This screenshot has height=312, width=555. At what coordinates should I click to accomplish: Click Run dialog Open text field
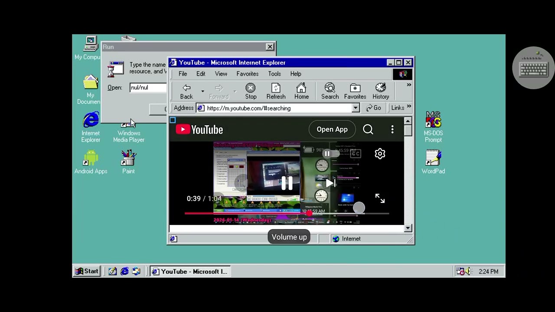(148, 88)
